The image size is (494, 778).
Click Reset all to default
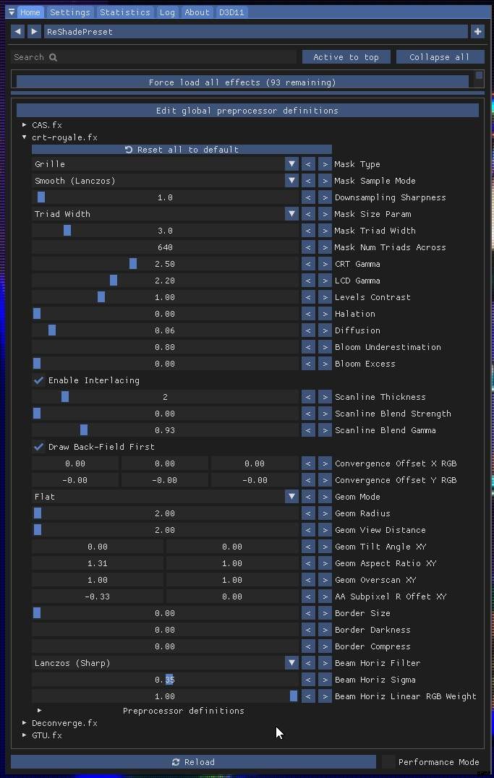coord(182,150)
